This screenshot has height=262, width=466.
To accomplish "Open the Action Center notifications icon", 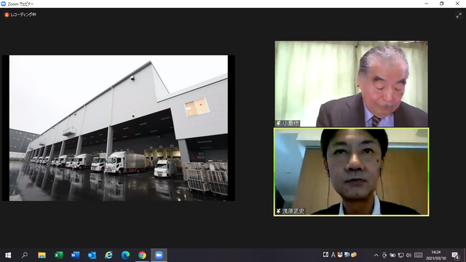I will (x=455, y=255).
